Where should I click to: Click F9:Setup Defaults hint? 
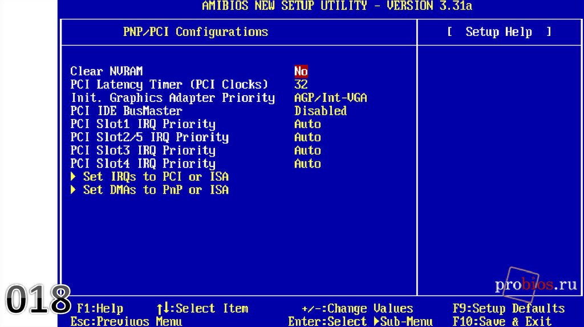pyautogui.click(x=508, y=308)
